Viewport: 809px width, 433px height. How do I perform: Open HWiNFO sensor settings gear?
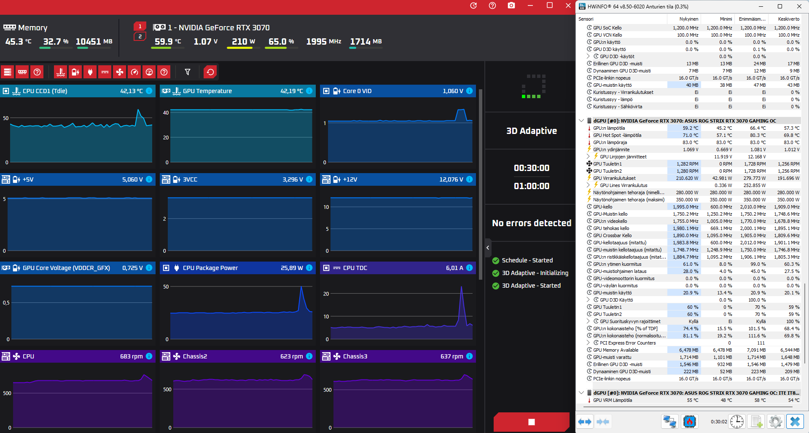point(775,421)
